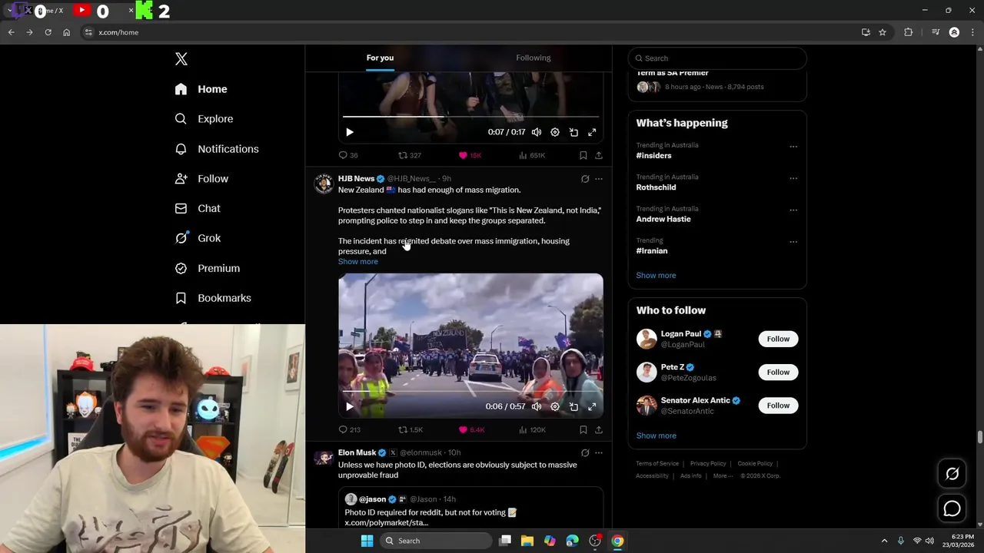Open Bookmarks from sidebar
This screenshot has width=984, height=553.
coord(213,298)
